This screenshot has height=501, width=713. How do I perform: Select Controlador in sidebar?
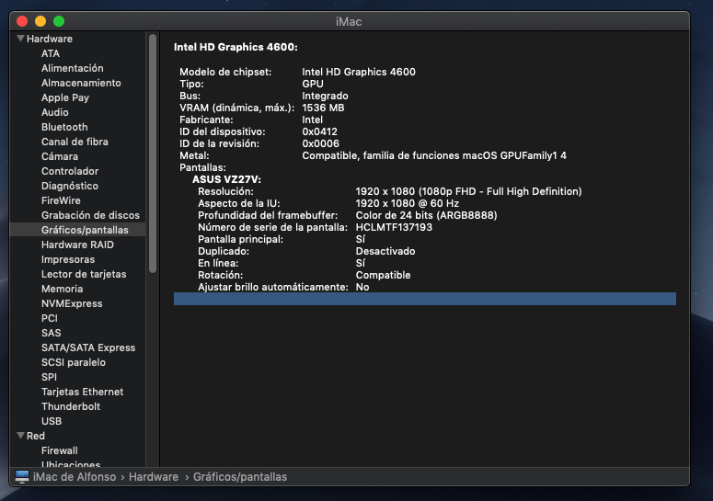[x=70, y=171]
